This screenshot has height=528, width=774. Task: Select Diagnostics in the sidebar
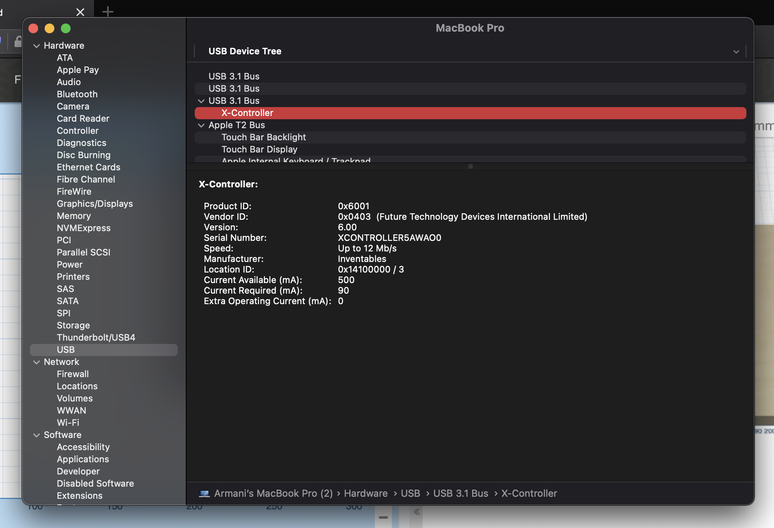click(x=82, y=143)
